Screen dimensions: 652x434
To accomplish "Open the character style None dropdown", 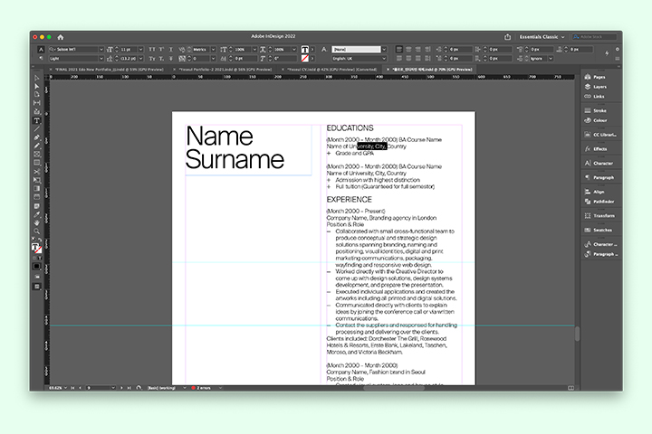I will (x=384, y=50).
